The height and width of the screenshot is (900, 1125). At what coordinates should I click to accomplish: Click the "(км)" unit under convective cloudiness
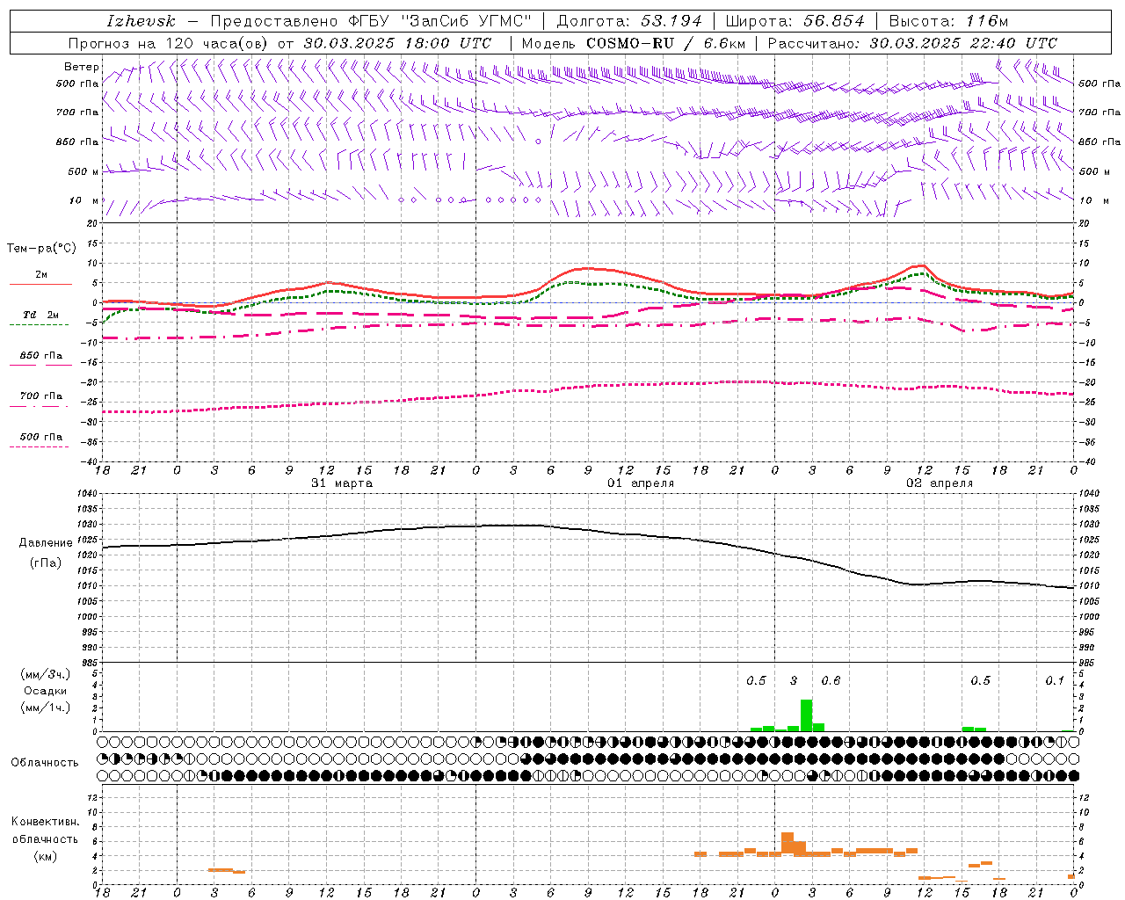click(46, 856)
